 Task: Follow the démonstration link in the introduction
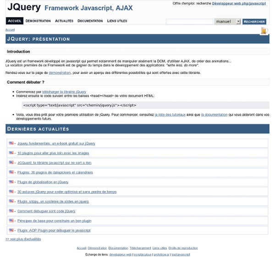(x=60, y=72)
